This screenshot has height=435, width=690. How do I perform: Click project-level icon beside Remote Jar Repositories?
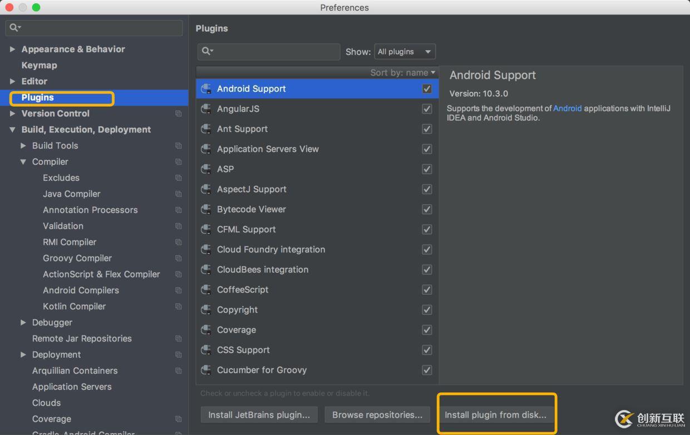[x=178, y=339]
